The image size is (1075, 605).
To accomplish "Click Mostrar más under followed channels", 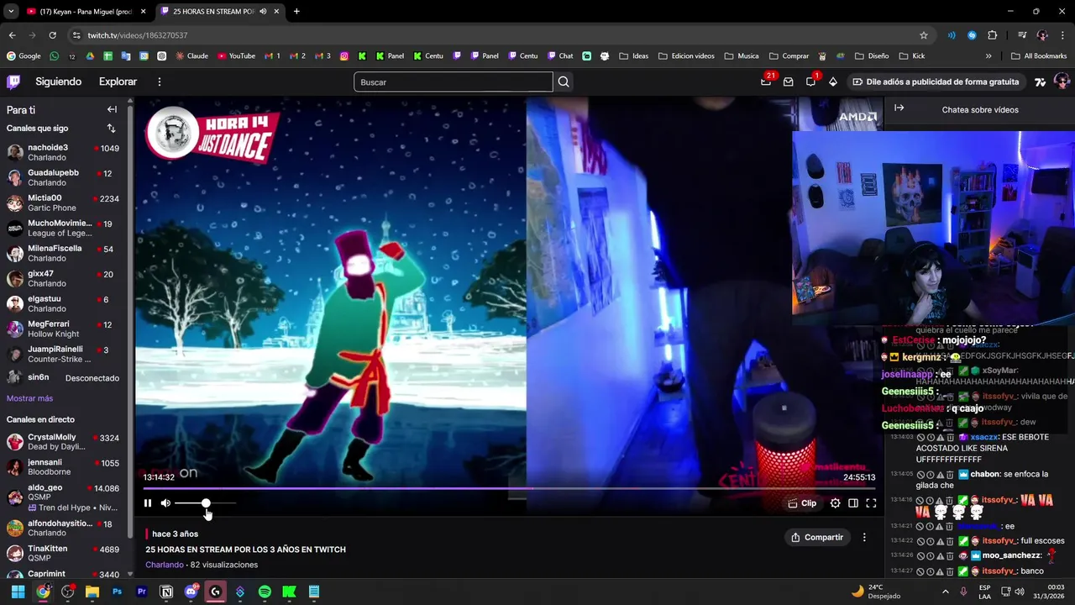I will point(29,398).
